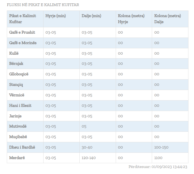
Task: Select the Kolona (metra) Hyrje header
Action: [131, 19]
